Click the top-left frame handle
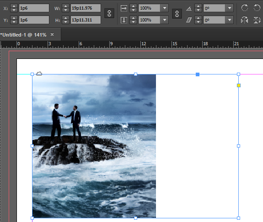The width and height of the screenshot is (263, 222). pos(32,74)
